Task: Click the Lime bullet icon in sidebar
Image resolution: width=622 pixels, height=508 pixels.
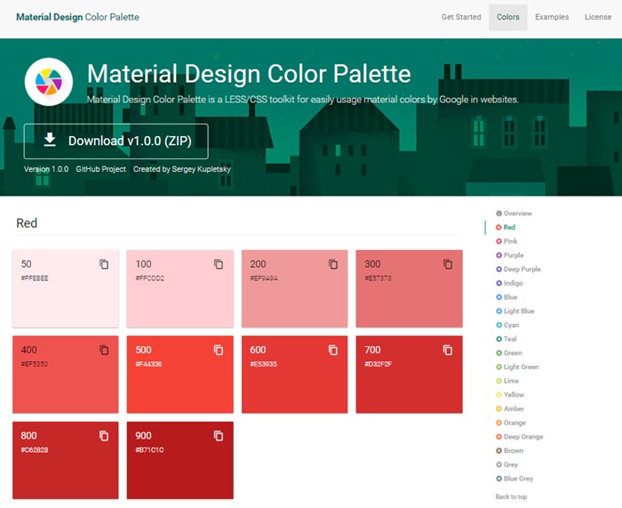Action: [499, 381]
